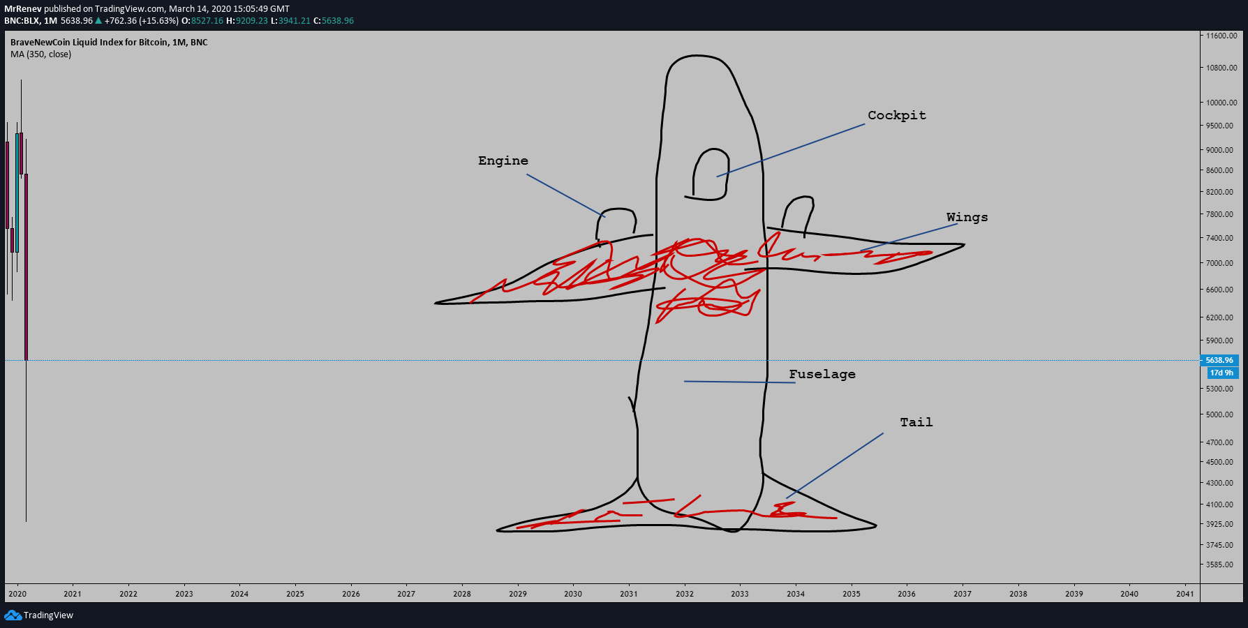Click the open value O:8527.16
The image size is (1248, 628).
[x=202, y=21]
